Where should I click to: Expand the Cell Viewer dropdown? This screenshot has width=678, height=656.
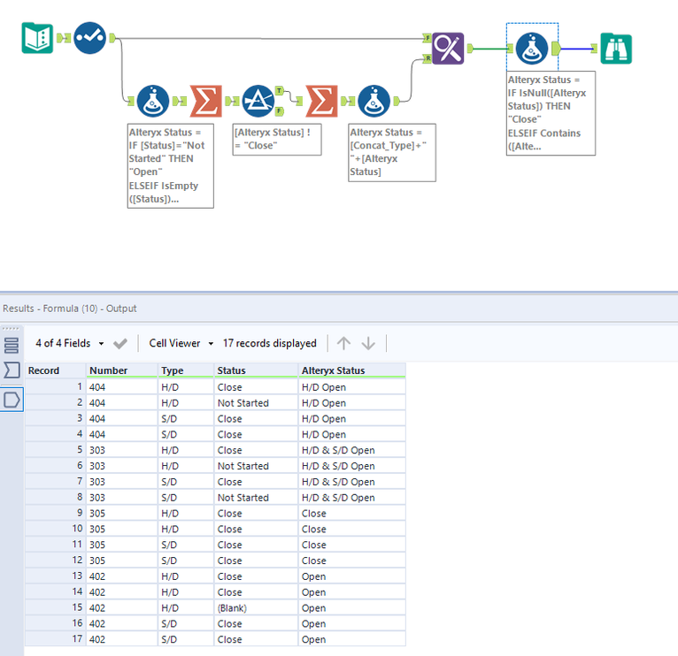click(181, 343)
